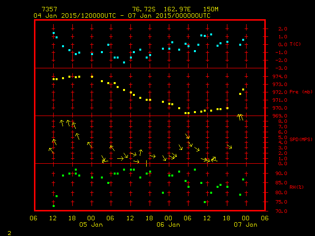Click the 05 Jan date label
Screen dimensions: 315x236
coord(91,224)
